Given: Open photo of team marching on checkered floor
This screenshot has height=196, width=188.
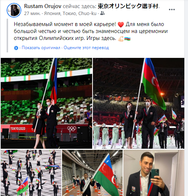Looking at the screenshot, I should coord(31,173).
